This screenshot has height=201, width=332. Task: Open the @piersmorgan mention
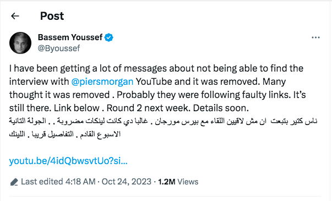pyautogui.click(x=102, y=82)
